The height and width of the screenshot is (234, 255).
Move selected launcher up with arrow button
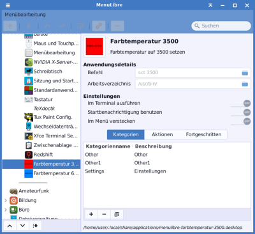[x=10, y=226]
